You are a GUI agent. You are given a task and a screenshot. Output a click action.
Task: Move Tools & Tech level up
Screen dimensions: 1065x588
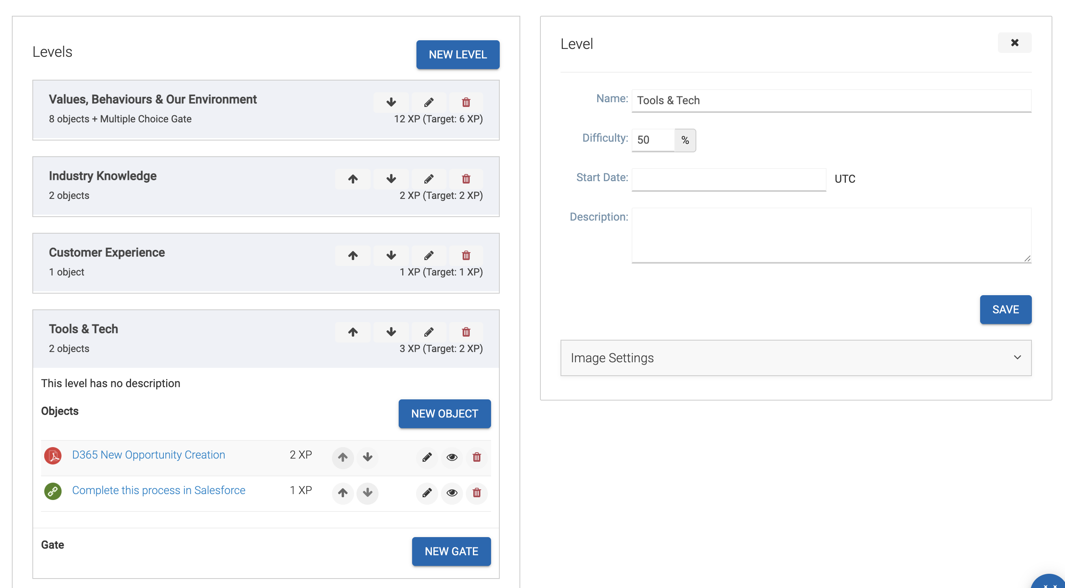[x=352, y=332]
